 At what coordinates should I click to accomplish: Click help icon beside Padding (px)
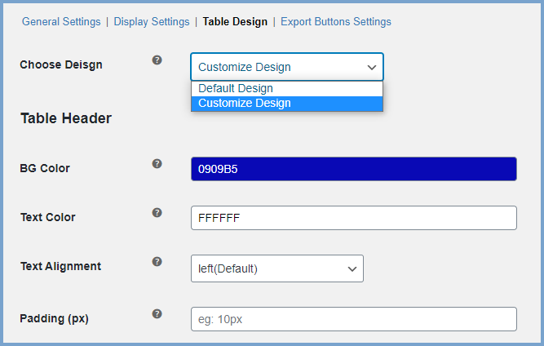pyautogui.click(x=157, y=313)
